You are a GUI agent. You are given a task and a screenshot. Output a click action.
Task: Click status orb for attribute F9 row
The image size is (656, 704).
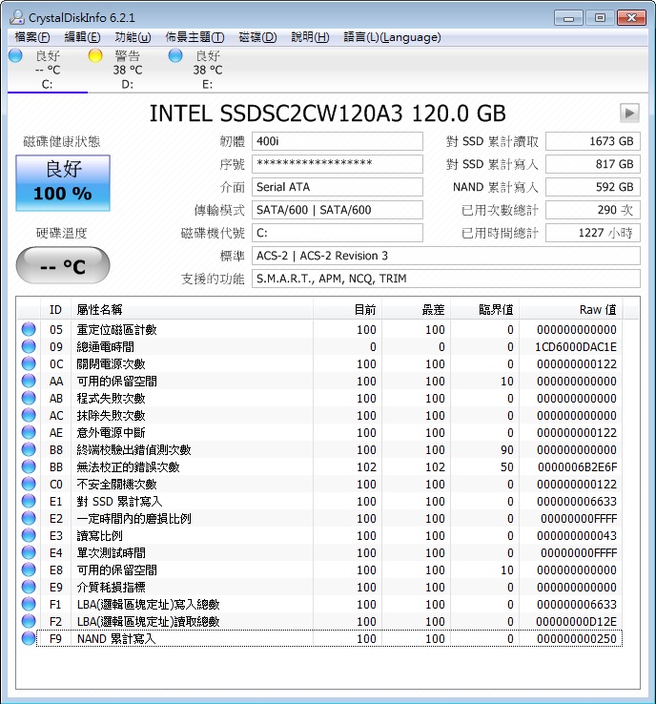pos(29,638)
